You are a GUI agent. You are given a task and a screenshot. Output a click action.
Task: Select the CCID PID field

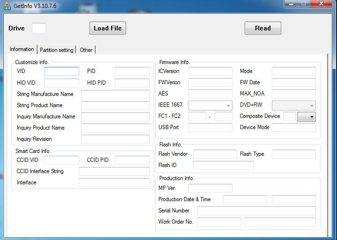132,160
